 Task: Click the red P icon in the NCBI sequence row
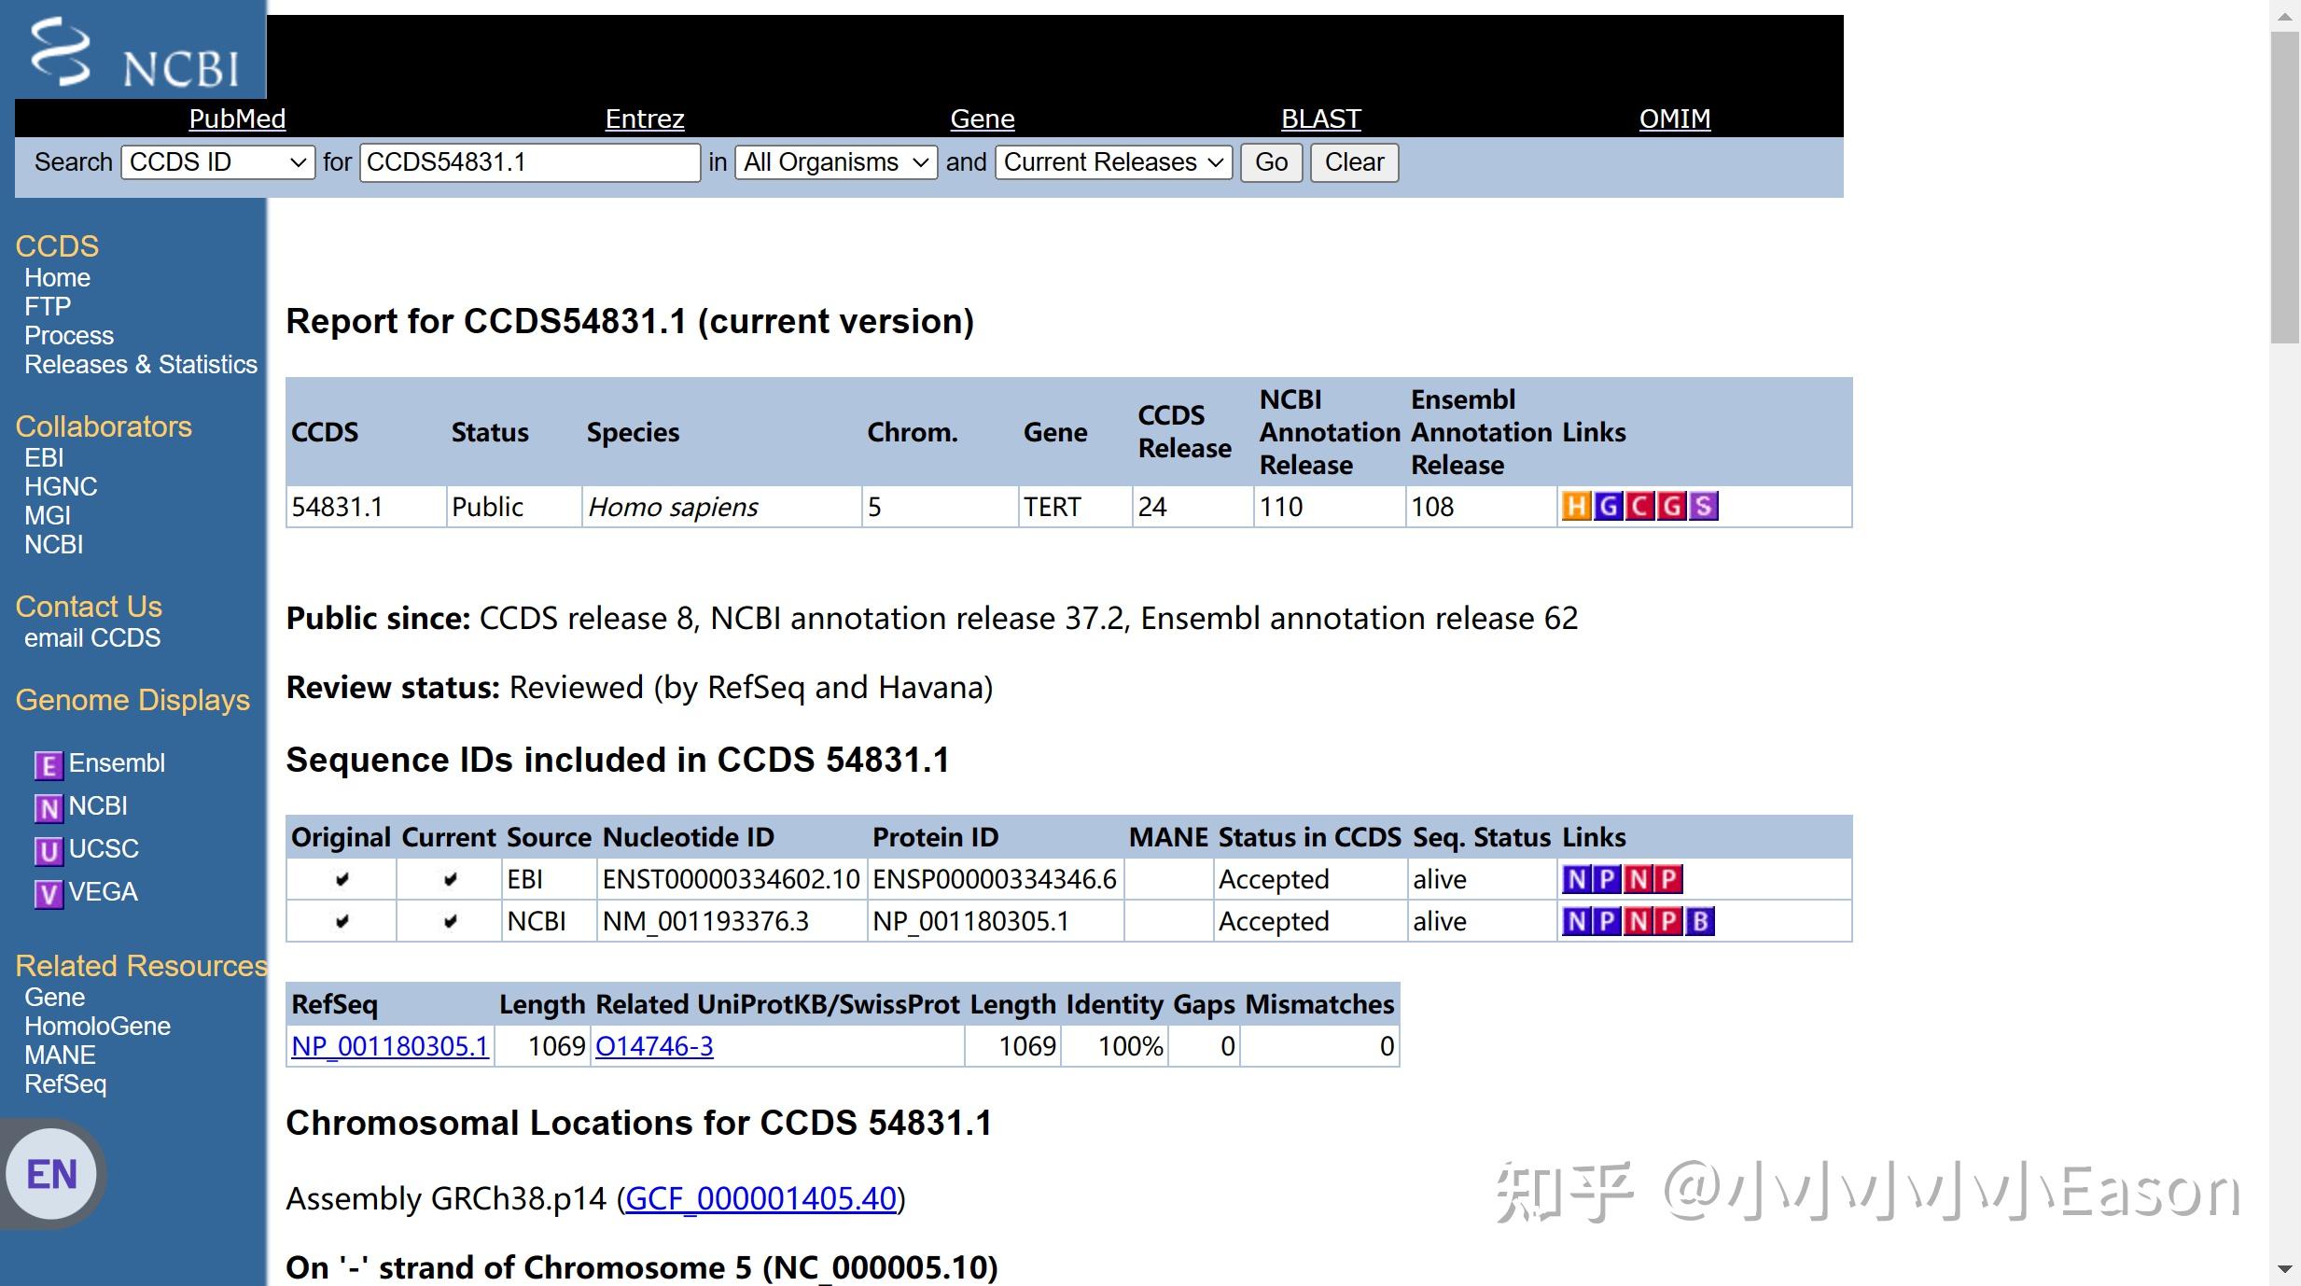click(x=1668, y=921)
